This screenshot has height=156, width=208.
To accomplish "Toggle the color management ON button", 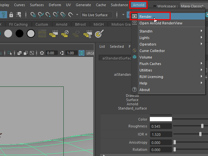I will [x=81, y=53].
